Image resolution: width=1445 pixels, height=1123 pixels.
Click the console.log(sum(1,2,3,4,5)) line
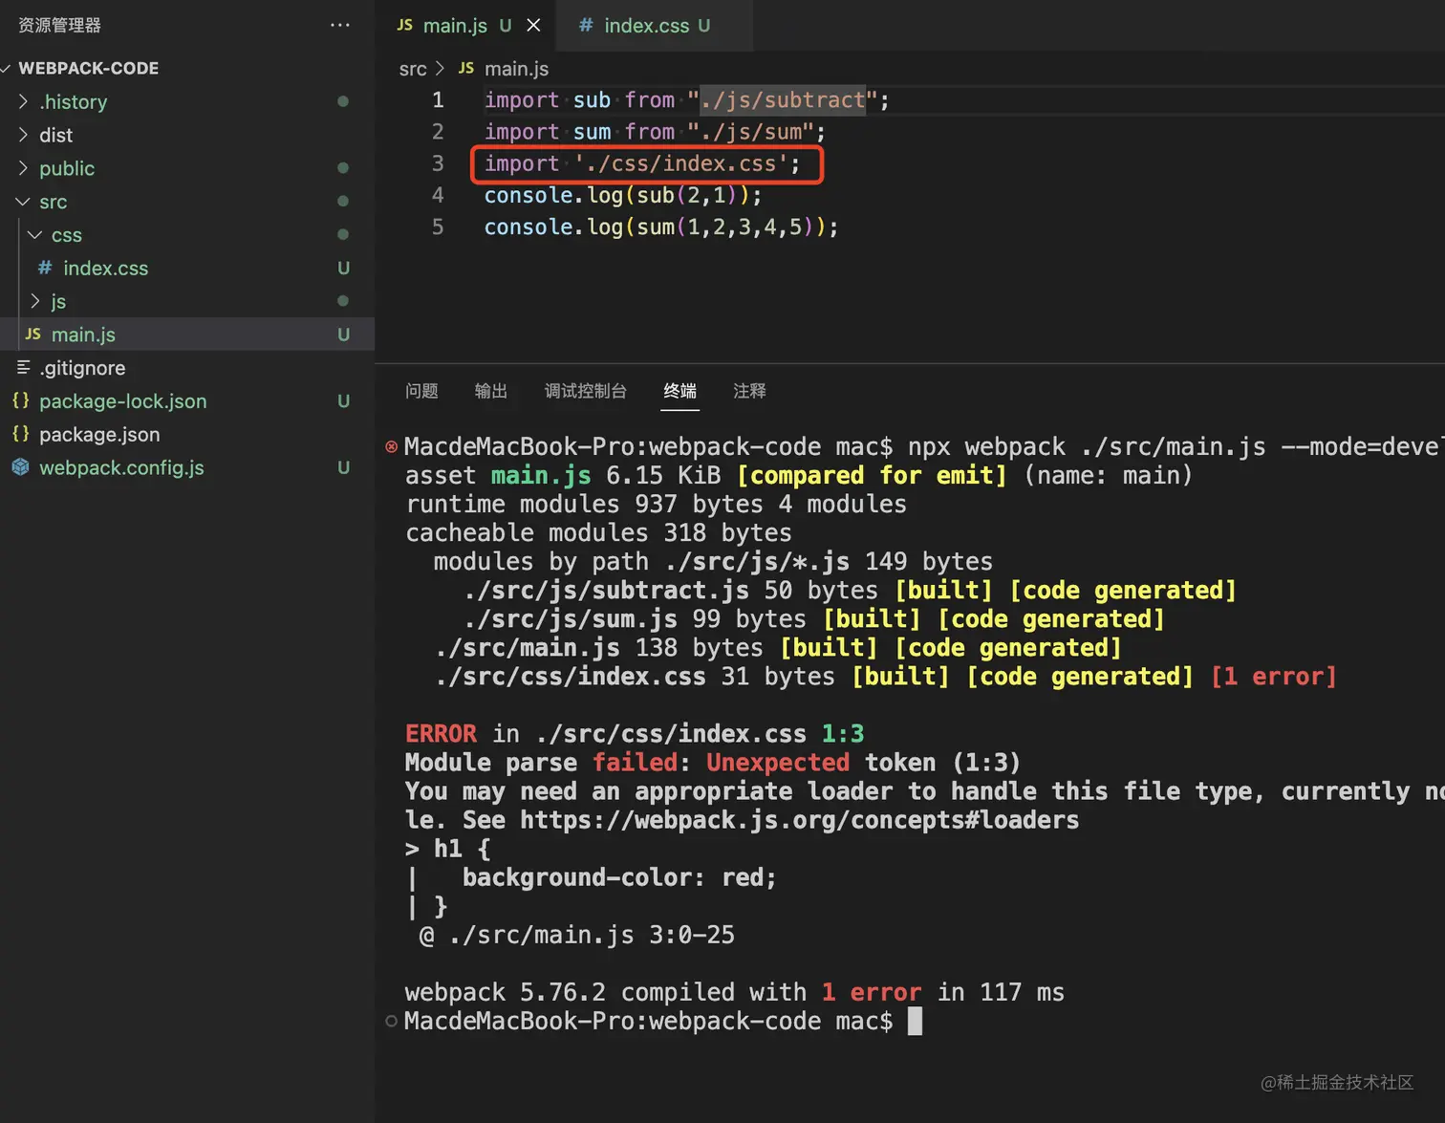coord(660,227)
